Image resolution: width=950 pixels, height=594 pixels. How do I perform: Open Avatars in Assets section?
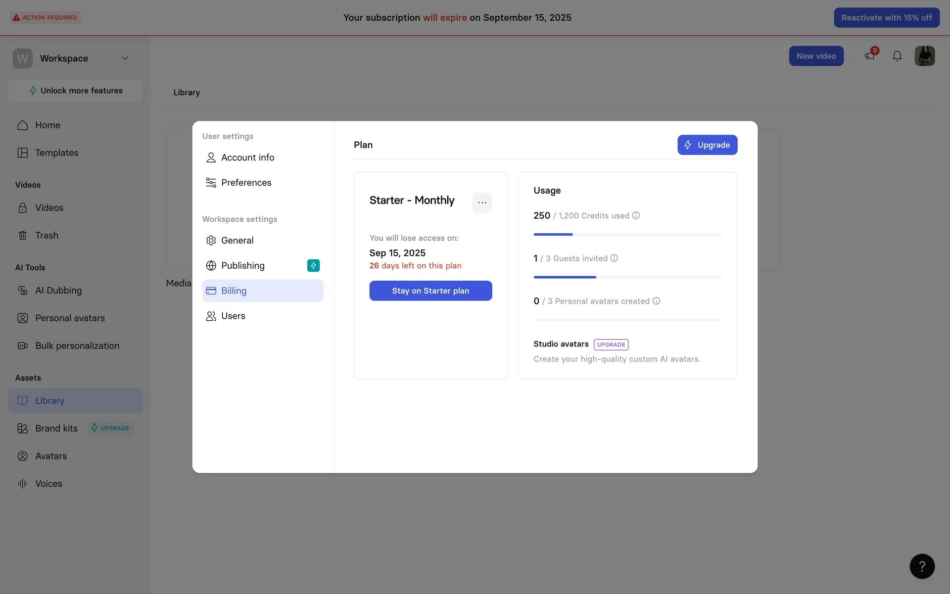tap(75, 456)
